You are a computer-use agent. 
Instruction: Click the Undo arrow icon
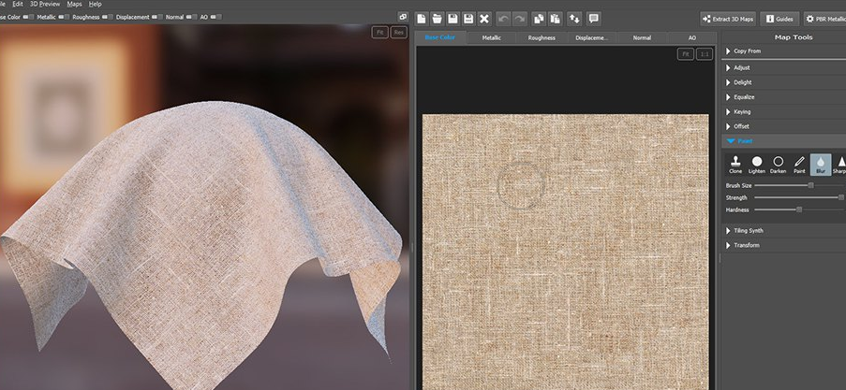click(504, 18)
